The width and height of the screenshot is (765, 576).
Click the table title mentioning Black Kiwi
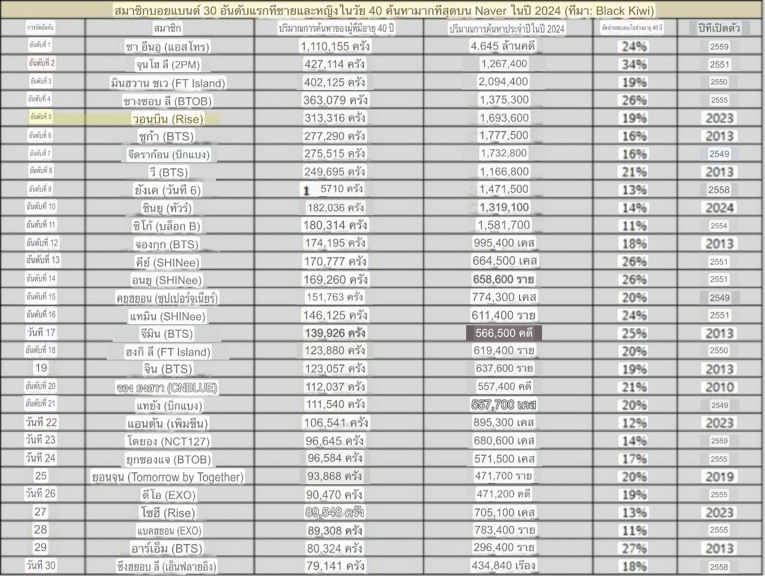click(x=383, y=10)
